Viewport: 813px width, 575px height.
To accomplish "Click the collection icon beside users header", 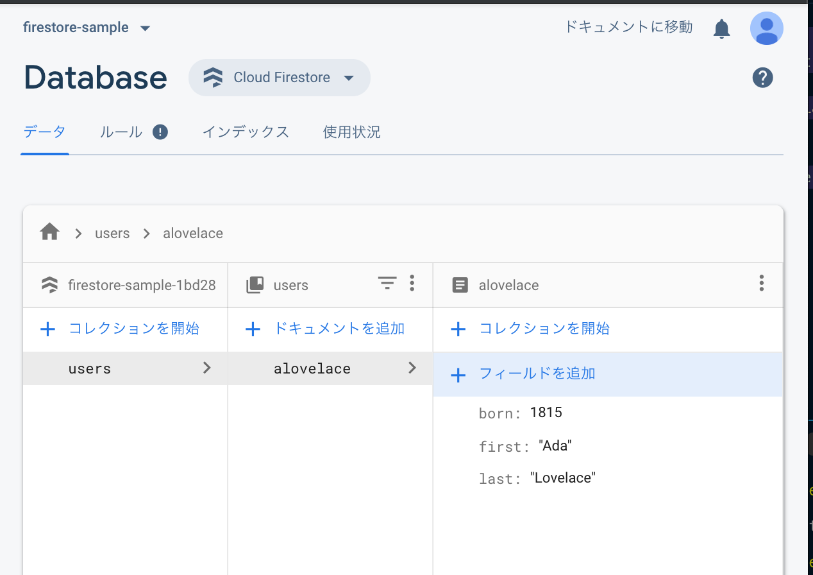I will [255, 285].
